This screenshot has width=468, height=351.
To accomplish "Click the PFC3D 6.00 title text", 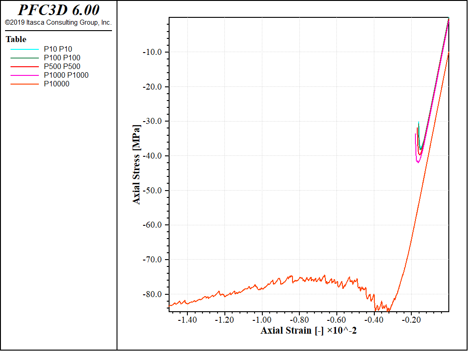I will click(x=58, y=10).
